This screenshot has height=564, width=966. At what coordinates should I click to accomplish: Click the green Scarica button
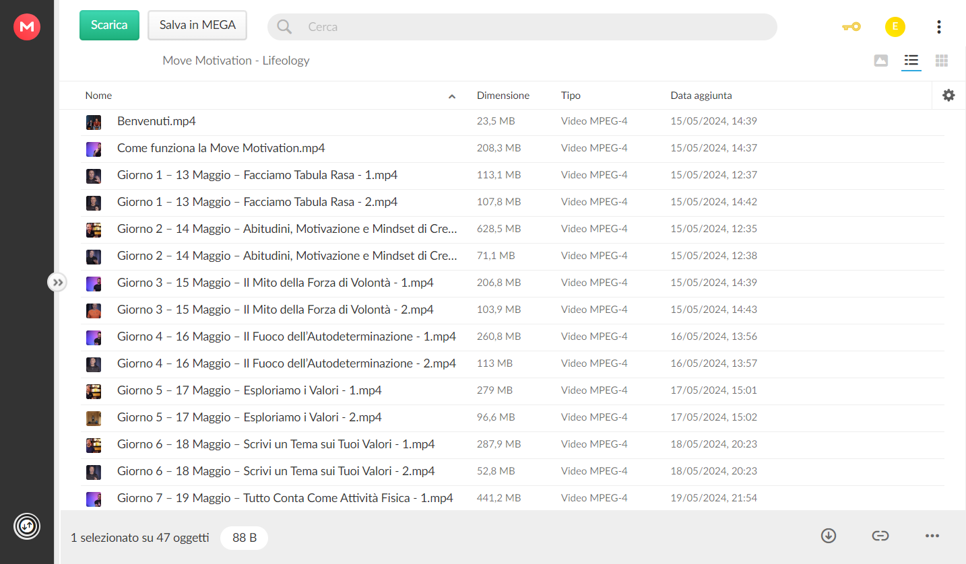[x=109, y=25]
